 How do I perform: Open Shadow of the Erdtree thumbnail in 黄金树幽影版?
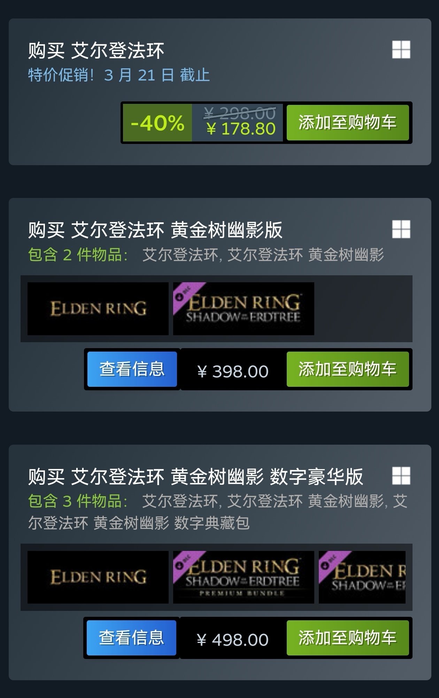click(x=244, y=309)
